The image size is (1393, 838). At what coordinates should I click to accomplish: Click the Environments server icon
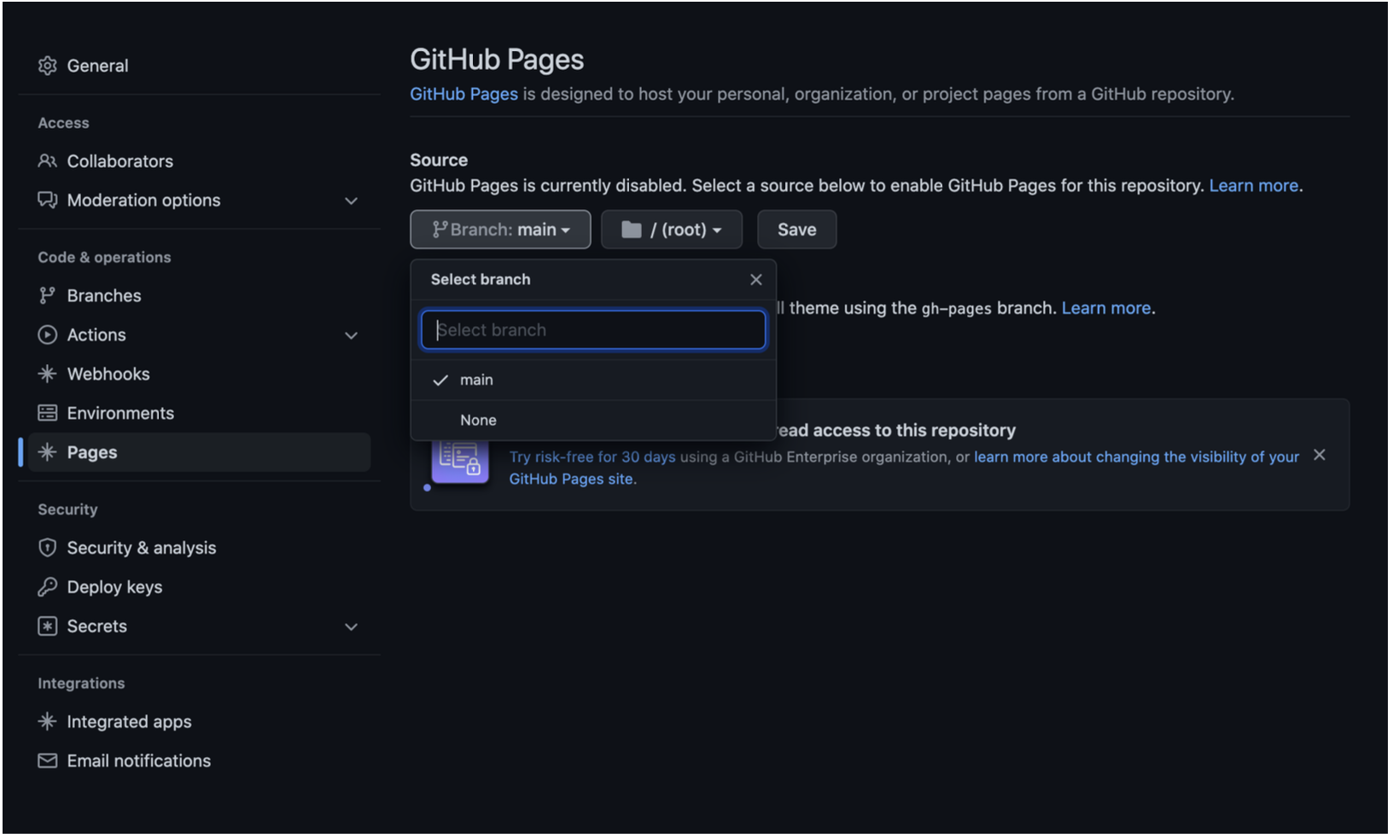click(47, 414)
